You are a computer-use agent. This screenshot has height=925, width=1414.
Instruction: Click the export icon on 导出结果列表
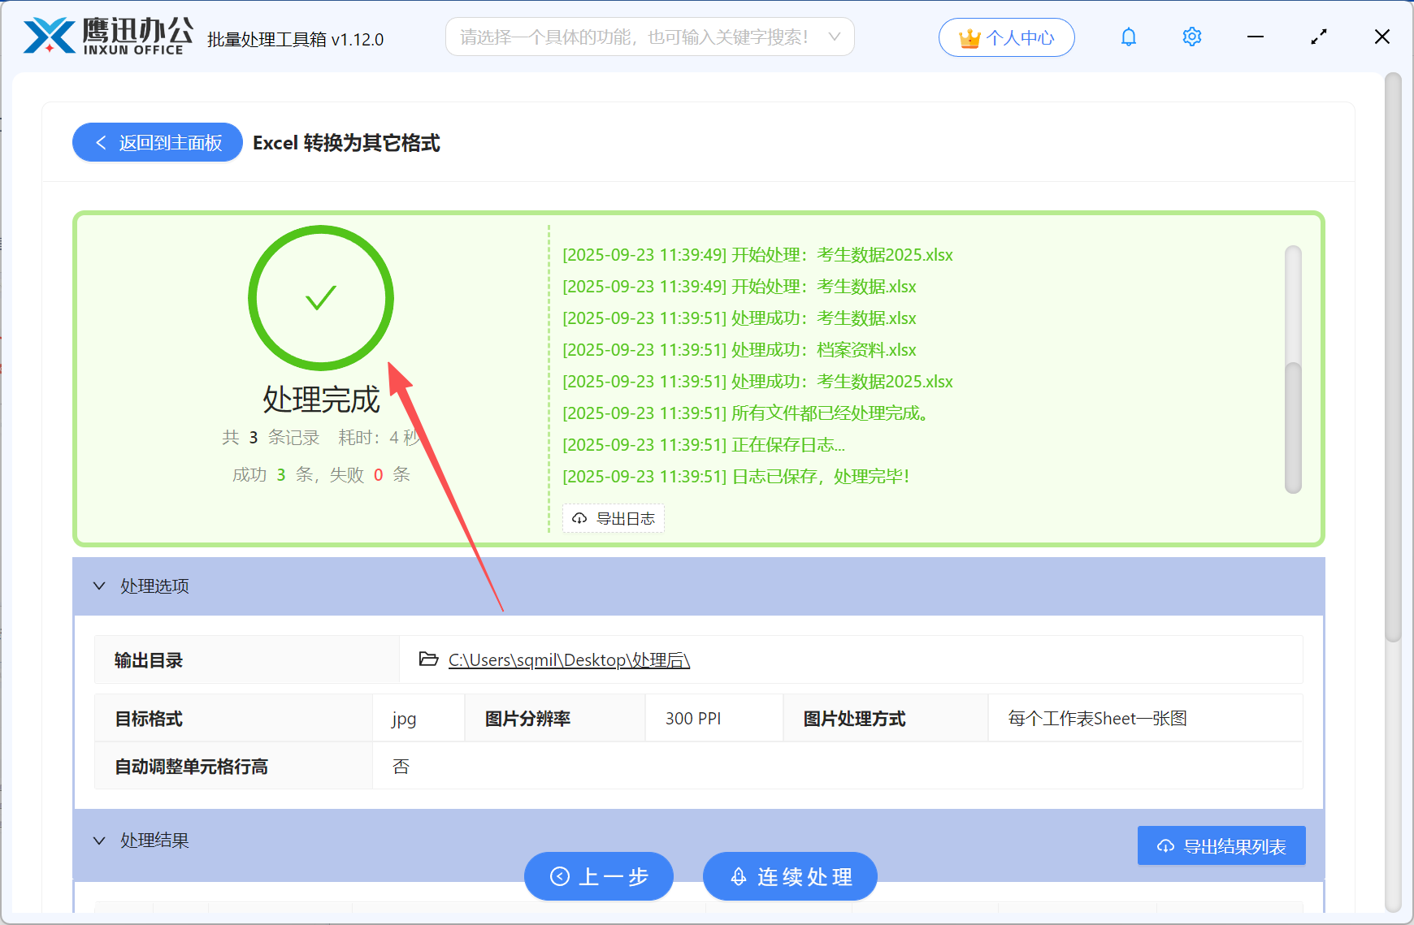1164,845
